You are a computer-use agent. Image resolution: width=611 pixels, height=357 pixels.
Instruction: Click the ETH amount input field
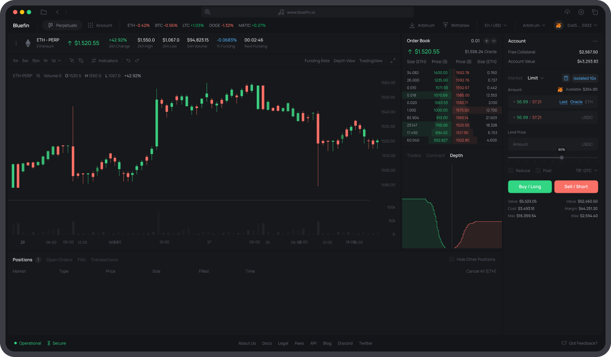pos(553,102)
